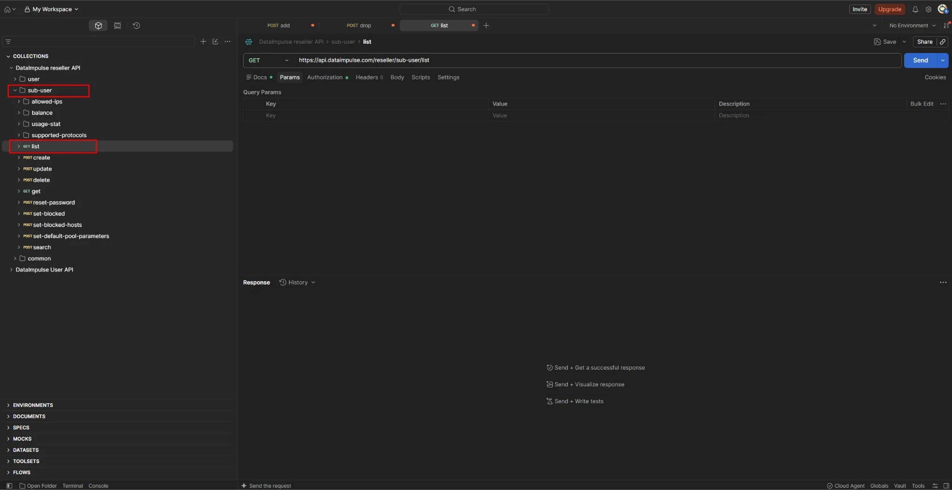The height and width of the screenshot is (490, 952).
Task: Click the plus icon to create new collection
Action: click(203, 41)
